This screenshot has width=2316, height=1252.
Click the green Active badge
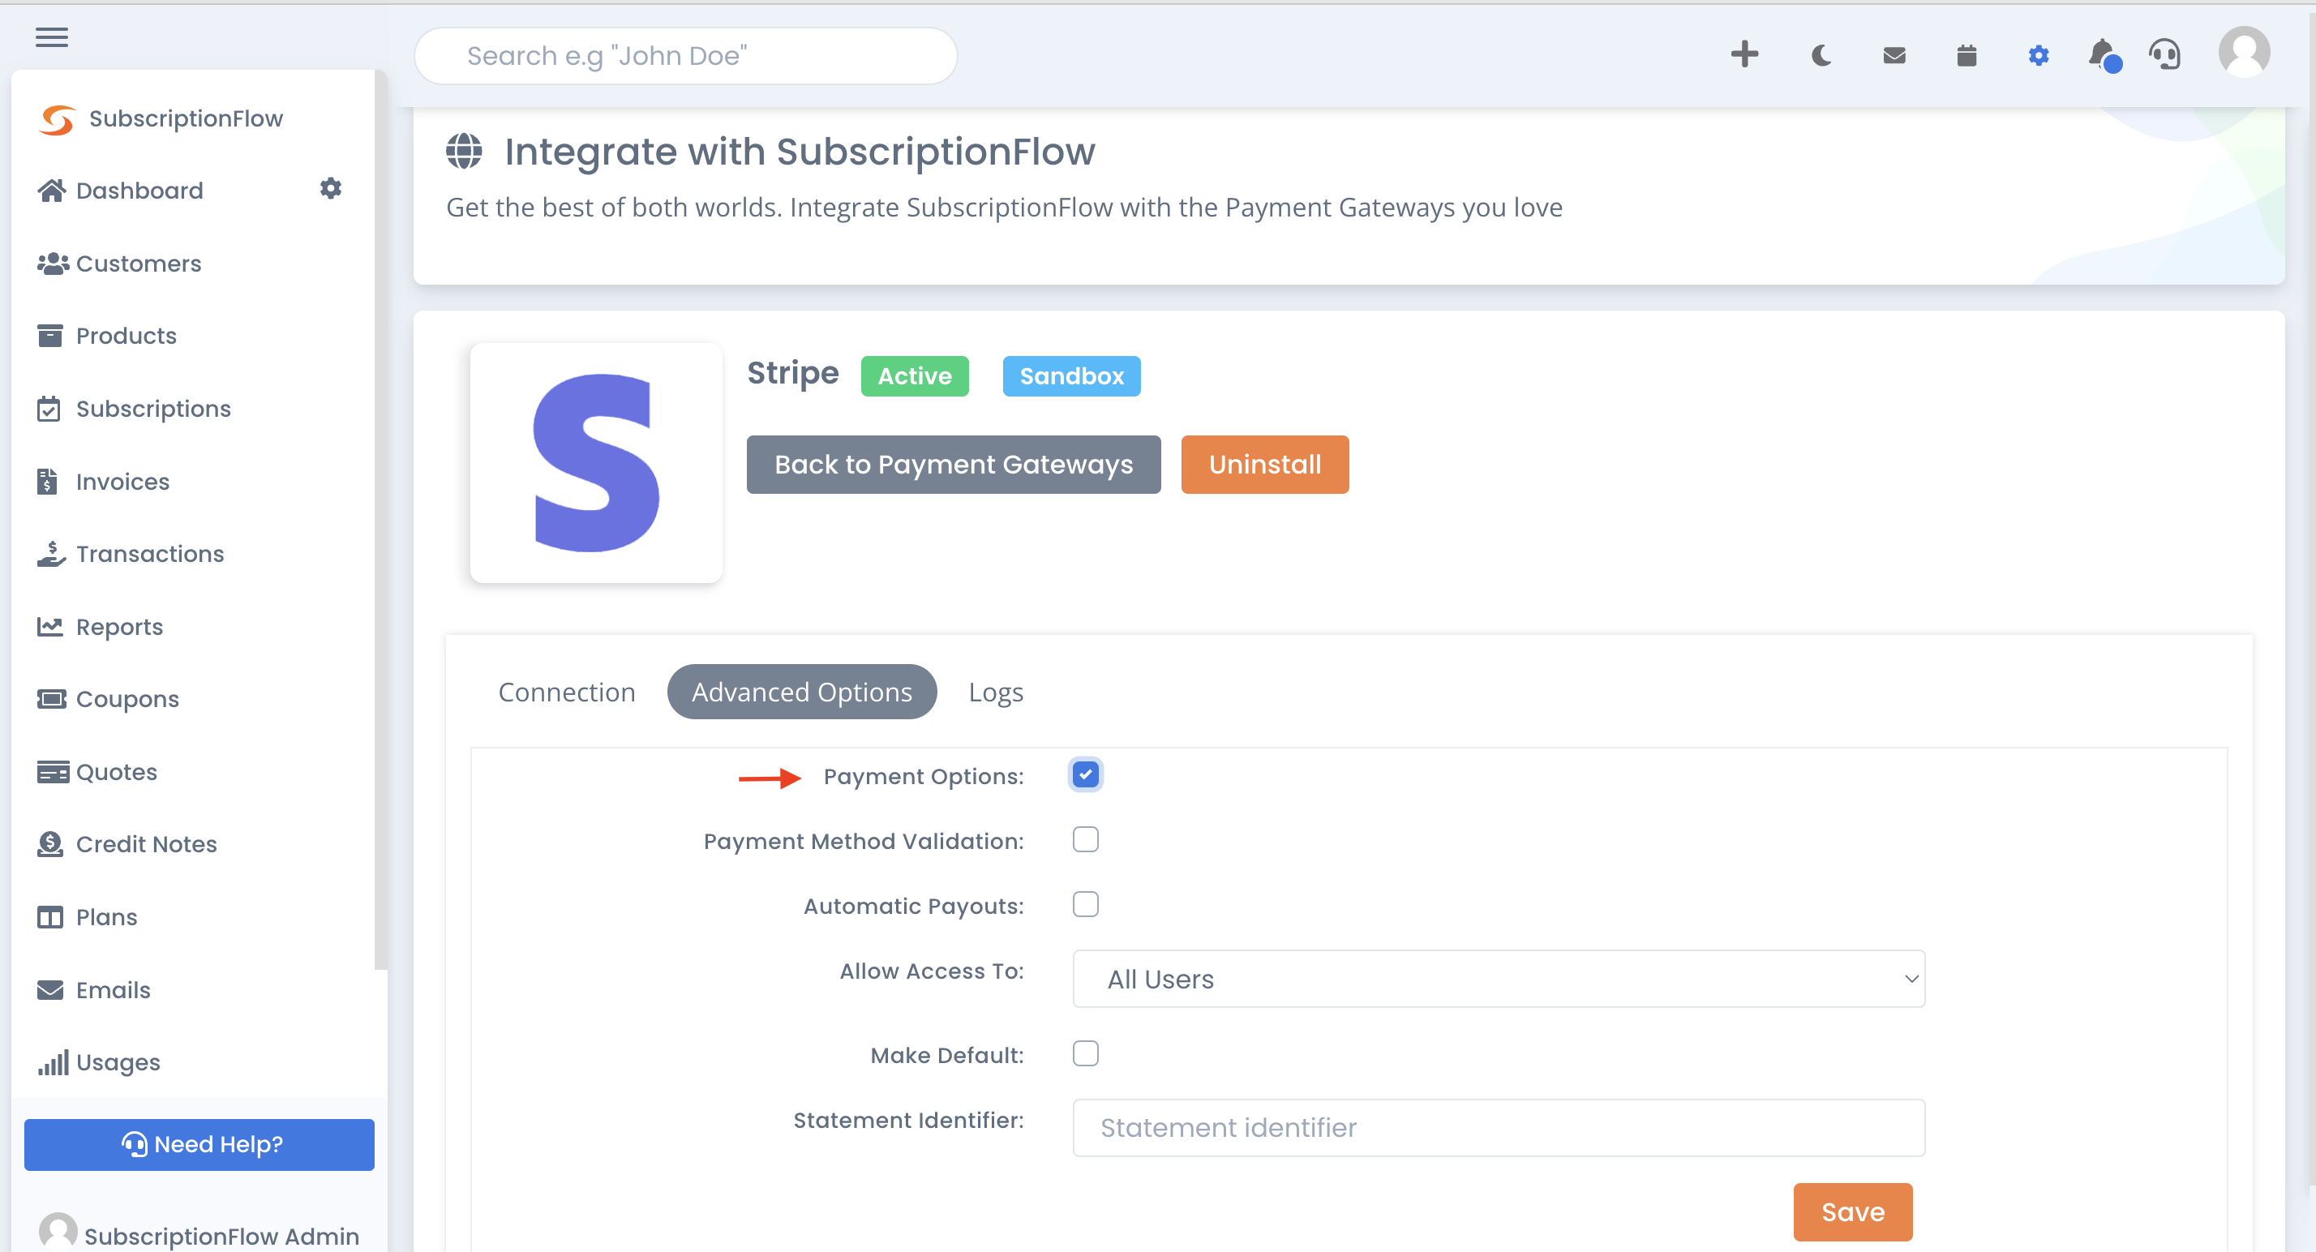point(915,375)
